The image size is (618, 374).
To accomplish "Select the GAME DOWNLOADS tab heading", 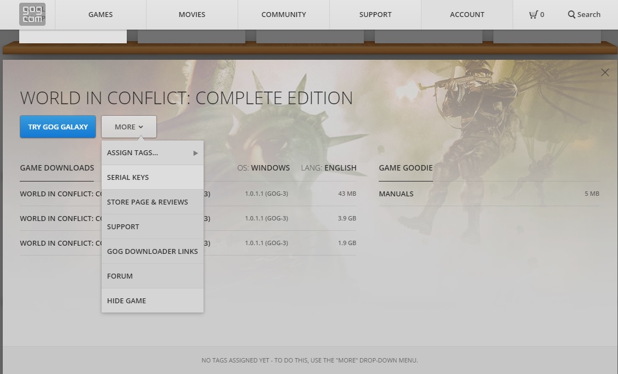I will pos(57,168).
